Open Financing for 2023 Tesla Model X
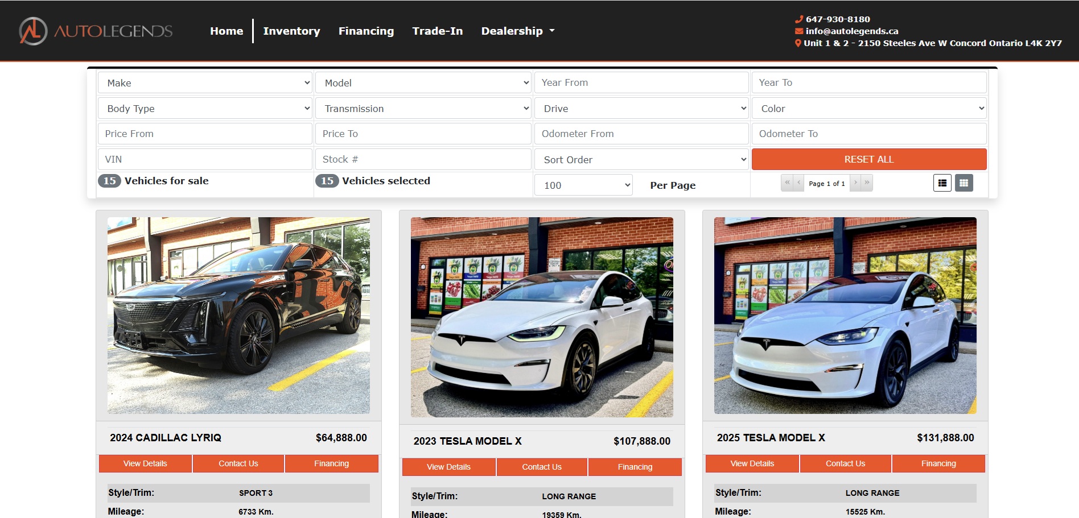The height and width of the screenshot is (518, 1079). coord(635,467)
